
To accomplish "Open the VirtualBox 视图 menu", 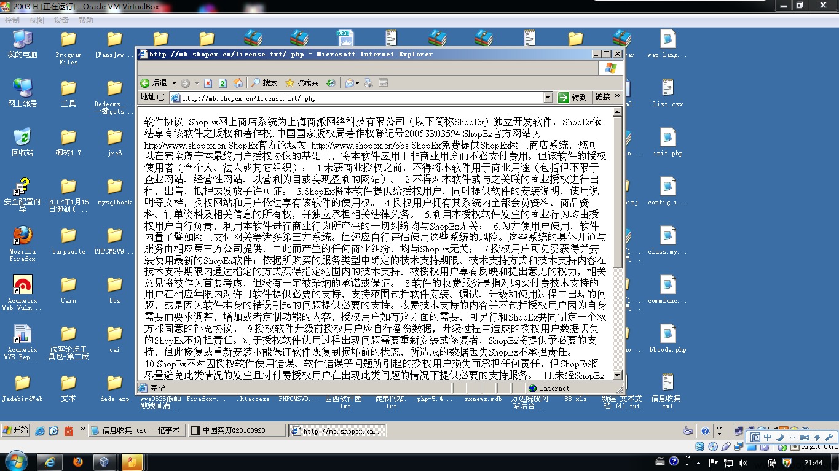I will tap(37, 20).
